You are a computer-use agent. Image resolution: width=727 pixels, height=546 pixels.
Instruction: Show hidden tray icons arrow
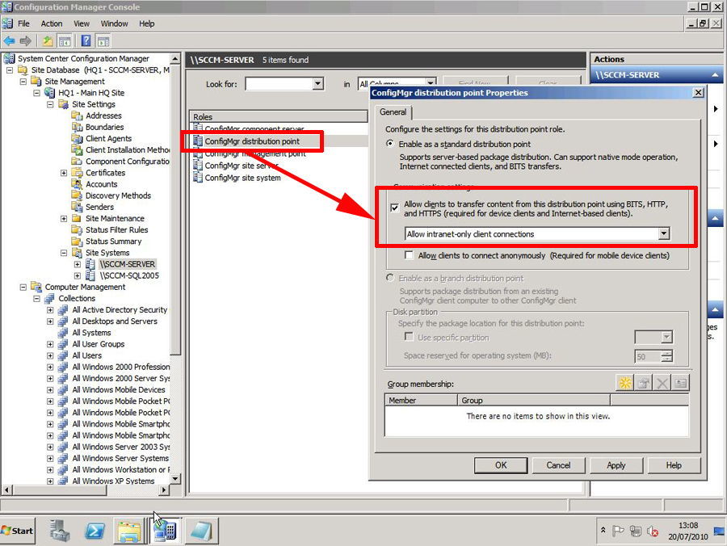[x=603, y=529]
